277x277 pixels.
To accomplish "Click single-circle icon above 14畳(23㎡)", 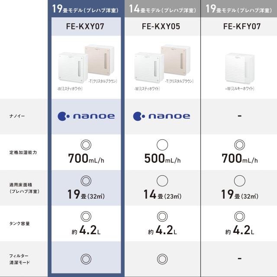I will [x=162, y=181].
